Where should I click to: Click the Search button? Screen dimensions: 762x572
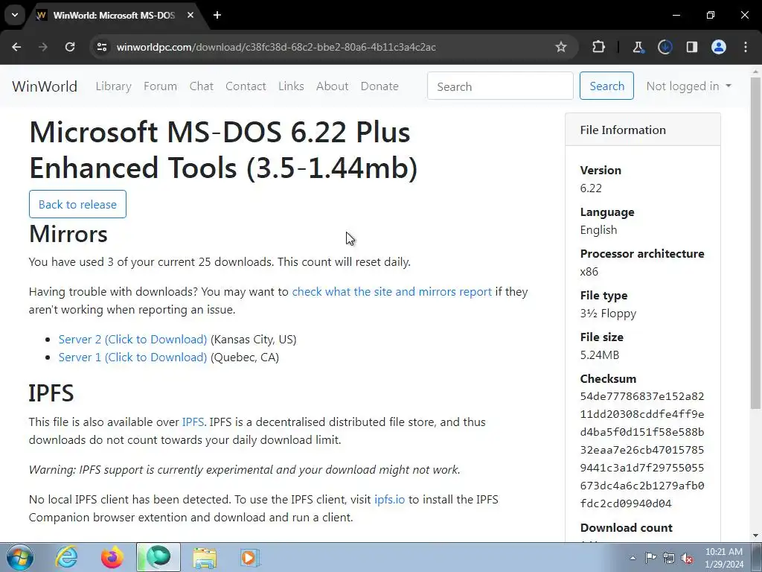606,86
